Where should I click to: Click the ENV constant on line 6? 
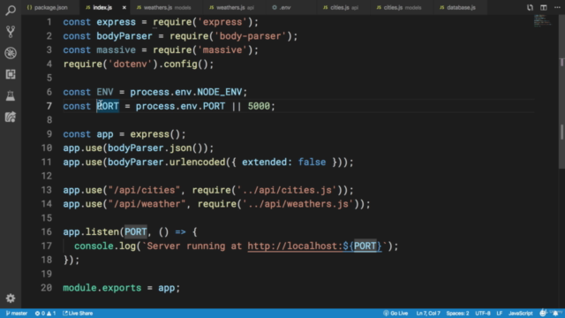pyautogui.click(x=105, y=92)
